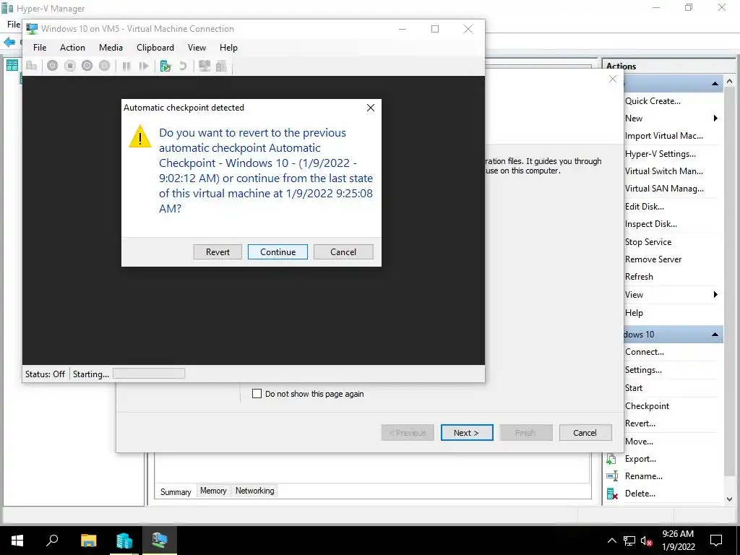Viewport: 740px width, 555px height.
Task: Open taskbar search magnifier
Action: click(x=52, y=540)
